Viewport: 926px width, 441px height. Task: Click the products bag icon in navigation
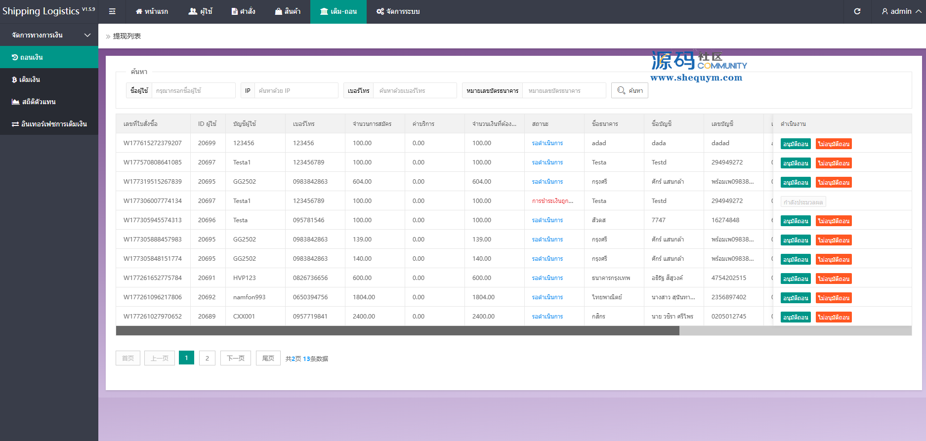[279, 11]
